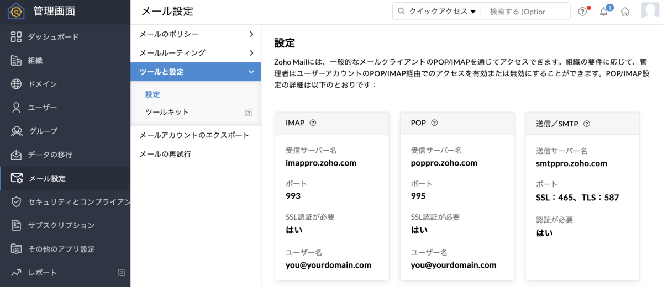Open the 設定 submenu item

pos(152,94)
